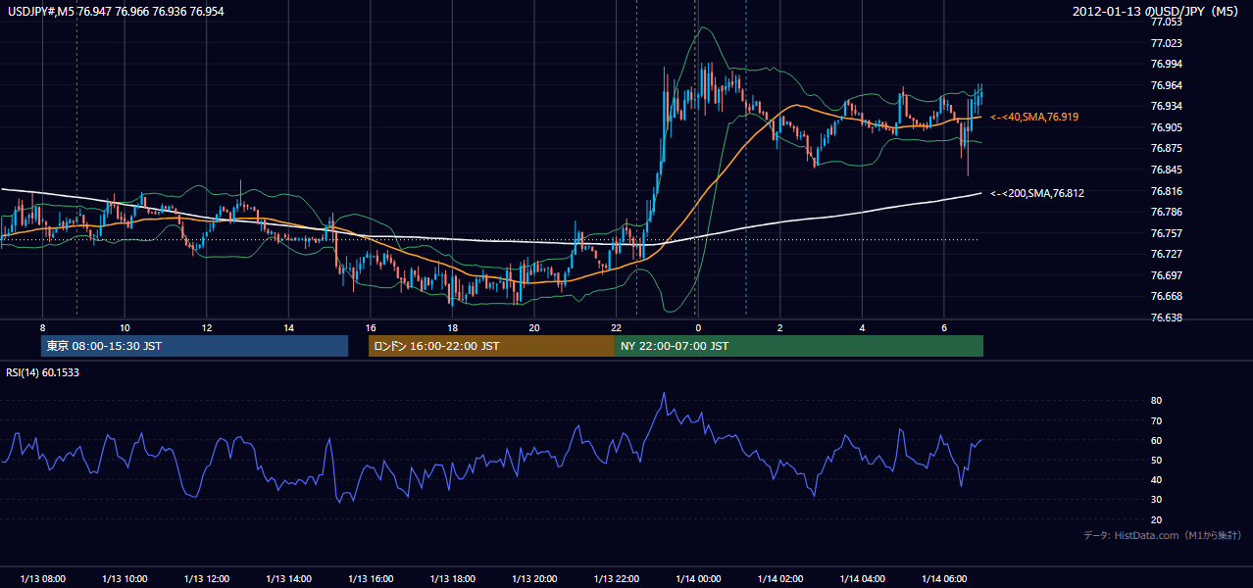Select the 1/13 20:00 date label
1253x588 pixels.
coord(533,579)
